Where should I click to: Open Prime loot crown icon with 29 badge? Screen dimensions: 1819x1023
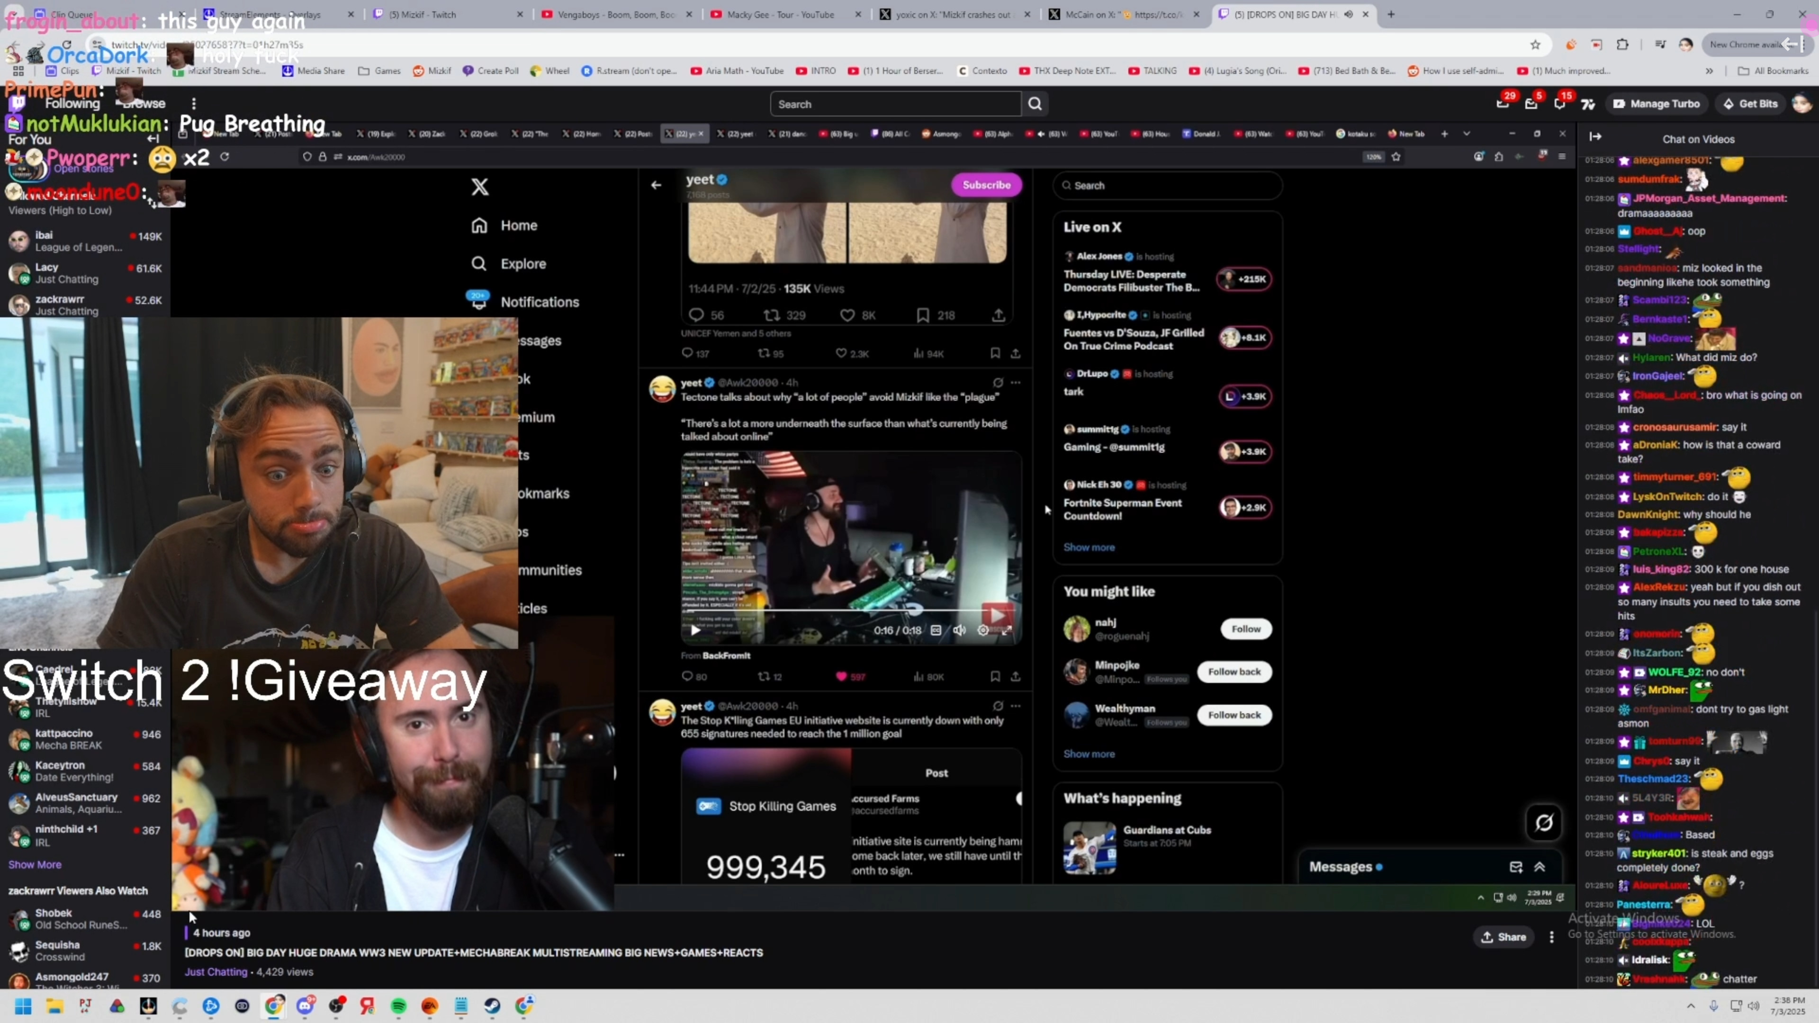[1503, 104]
